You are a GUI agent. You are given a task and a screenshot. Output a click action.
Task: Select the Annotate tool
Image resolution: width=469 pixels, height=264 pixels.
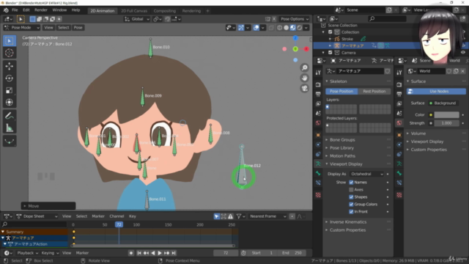pyautogui.click(x=10, y=116)
